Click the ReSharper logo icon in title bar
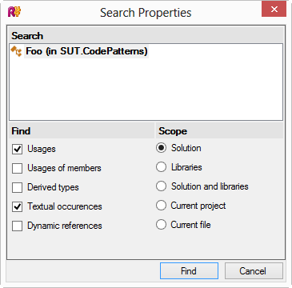This screenshot has height=288, width=292. (14, 12)
